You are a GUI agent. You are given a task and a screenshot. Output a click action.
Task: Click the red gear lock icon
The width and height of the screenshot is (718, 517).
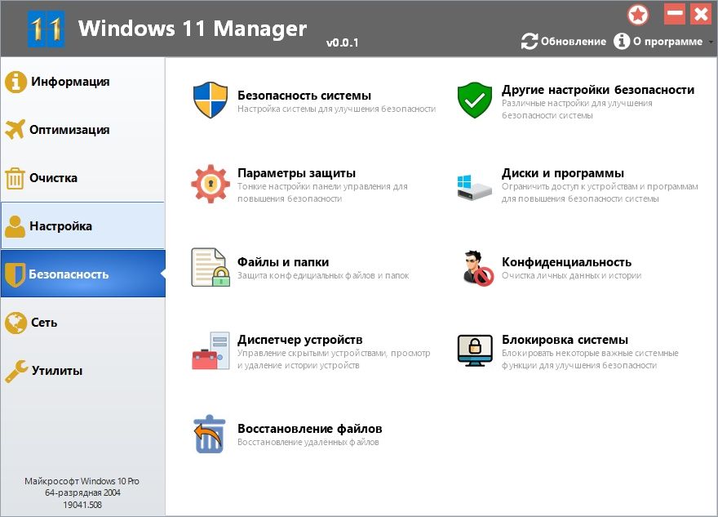click(x=211, y=184)
